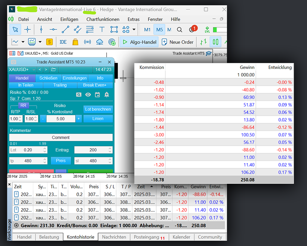
Task: Switch chart to M1 timeframe
Action: coord(147,30)
